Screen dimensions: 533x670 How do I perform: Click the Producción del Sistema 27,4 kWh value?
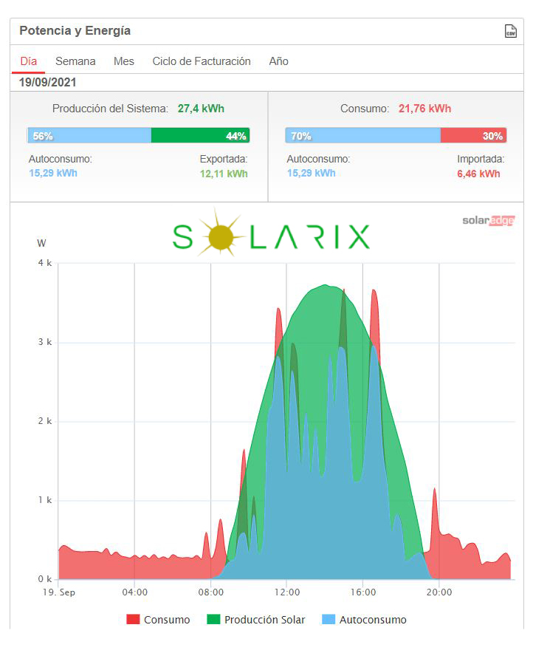coord(201,109)
